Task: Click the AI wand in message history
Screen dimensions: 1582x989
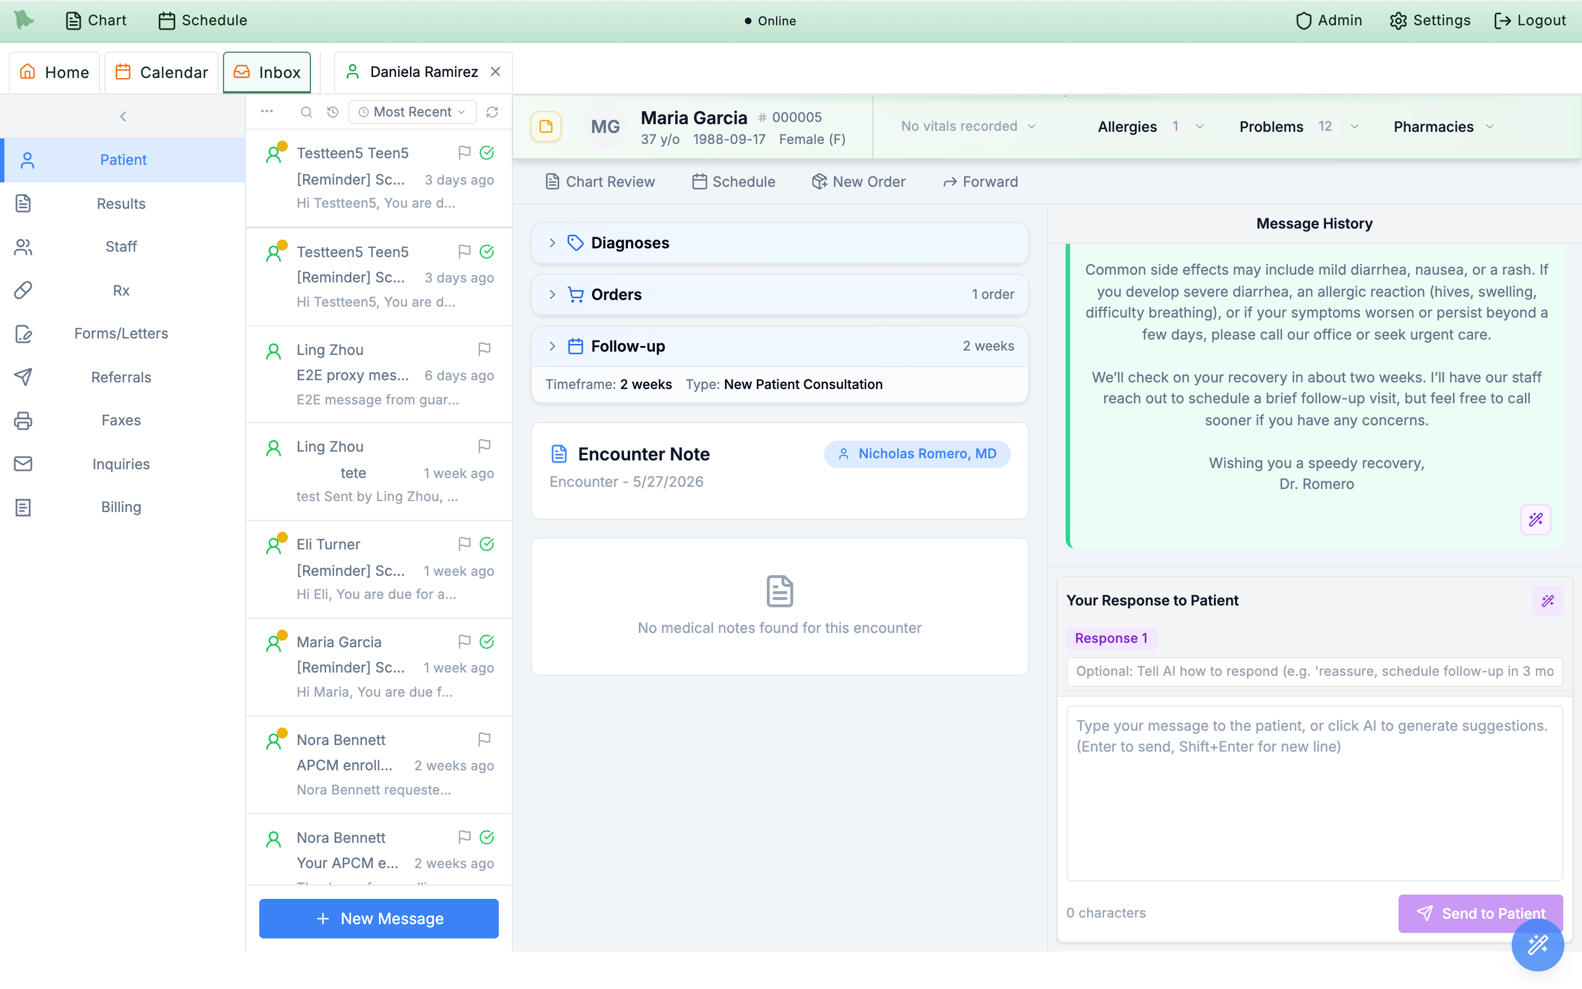Action: pos(1536,519)
